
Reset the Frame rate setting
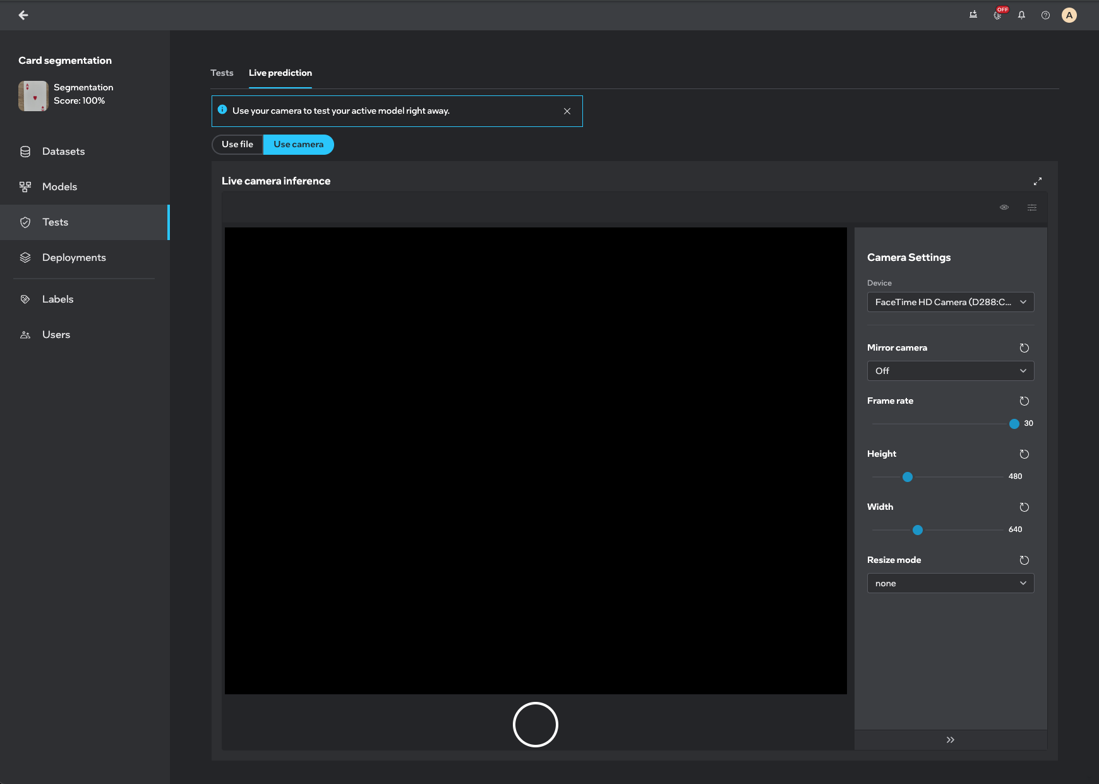(1024, 401)
